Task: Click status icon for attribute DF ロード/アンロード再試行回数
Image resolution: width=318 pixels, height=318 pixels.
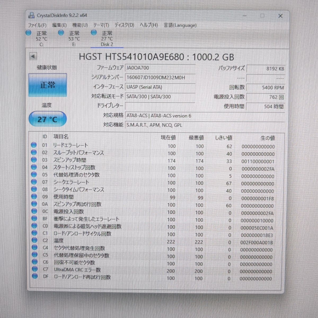Action: (x=35, y=276)
